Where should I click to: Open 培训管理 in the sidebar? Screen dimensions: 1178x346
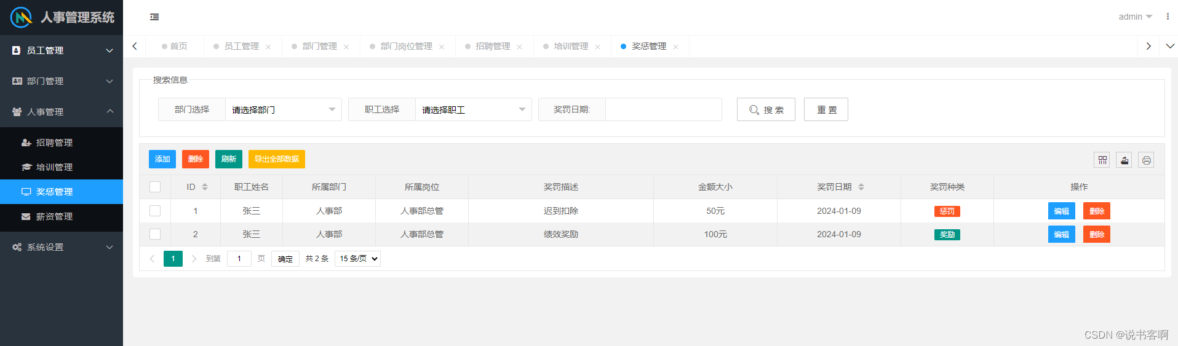point(62,167)
